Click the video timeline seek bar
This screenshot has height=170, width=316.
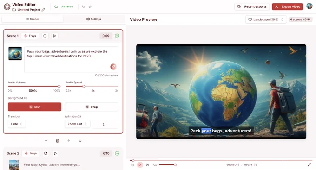click(x=221, y=160)
